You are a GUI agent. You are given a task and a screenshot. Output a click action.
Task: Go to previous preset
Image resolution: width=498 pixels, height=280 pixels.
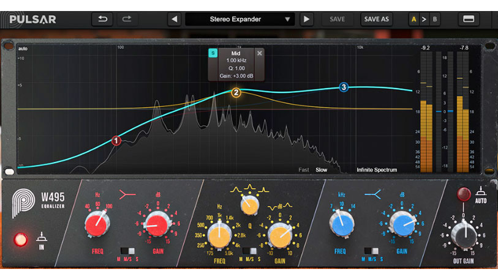(175, 20)
